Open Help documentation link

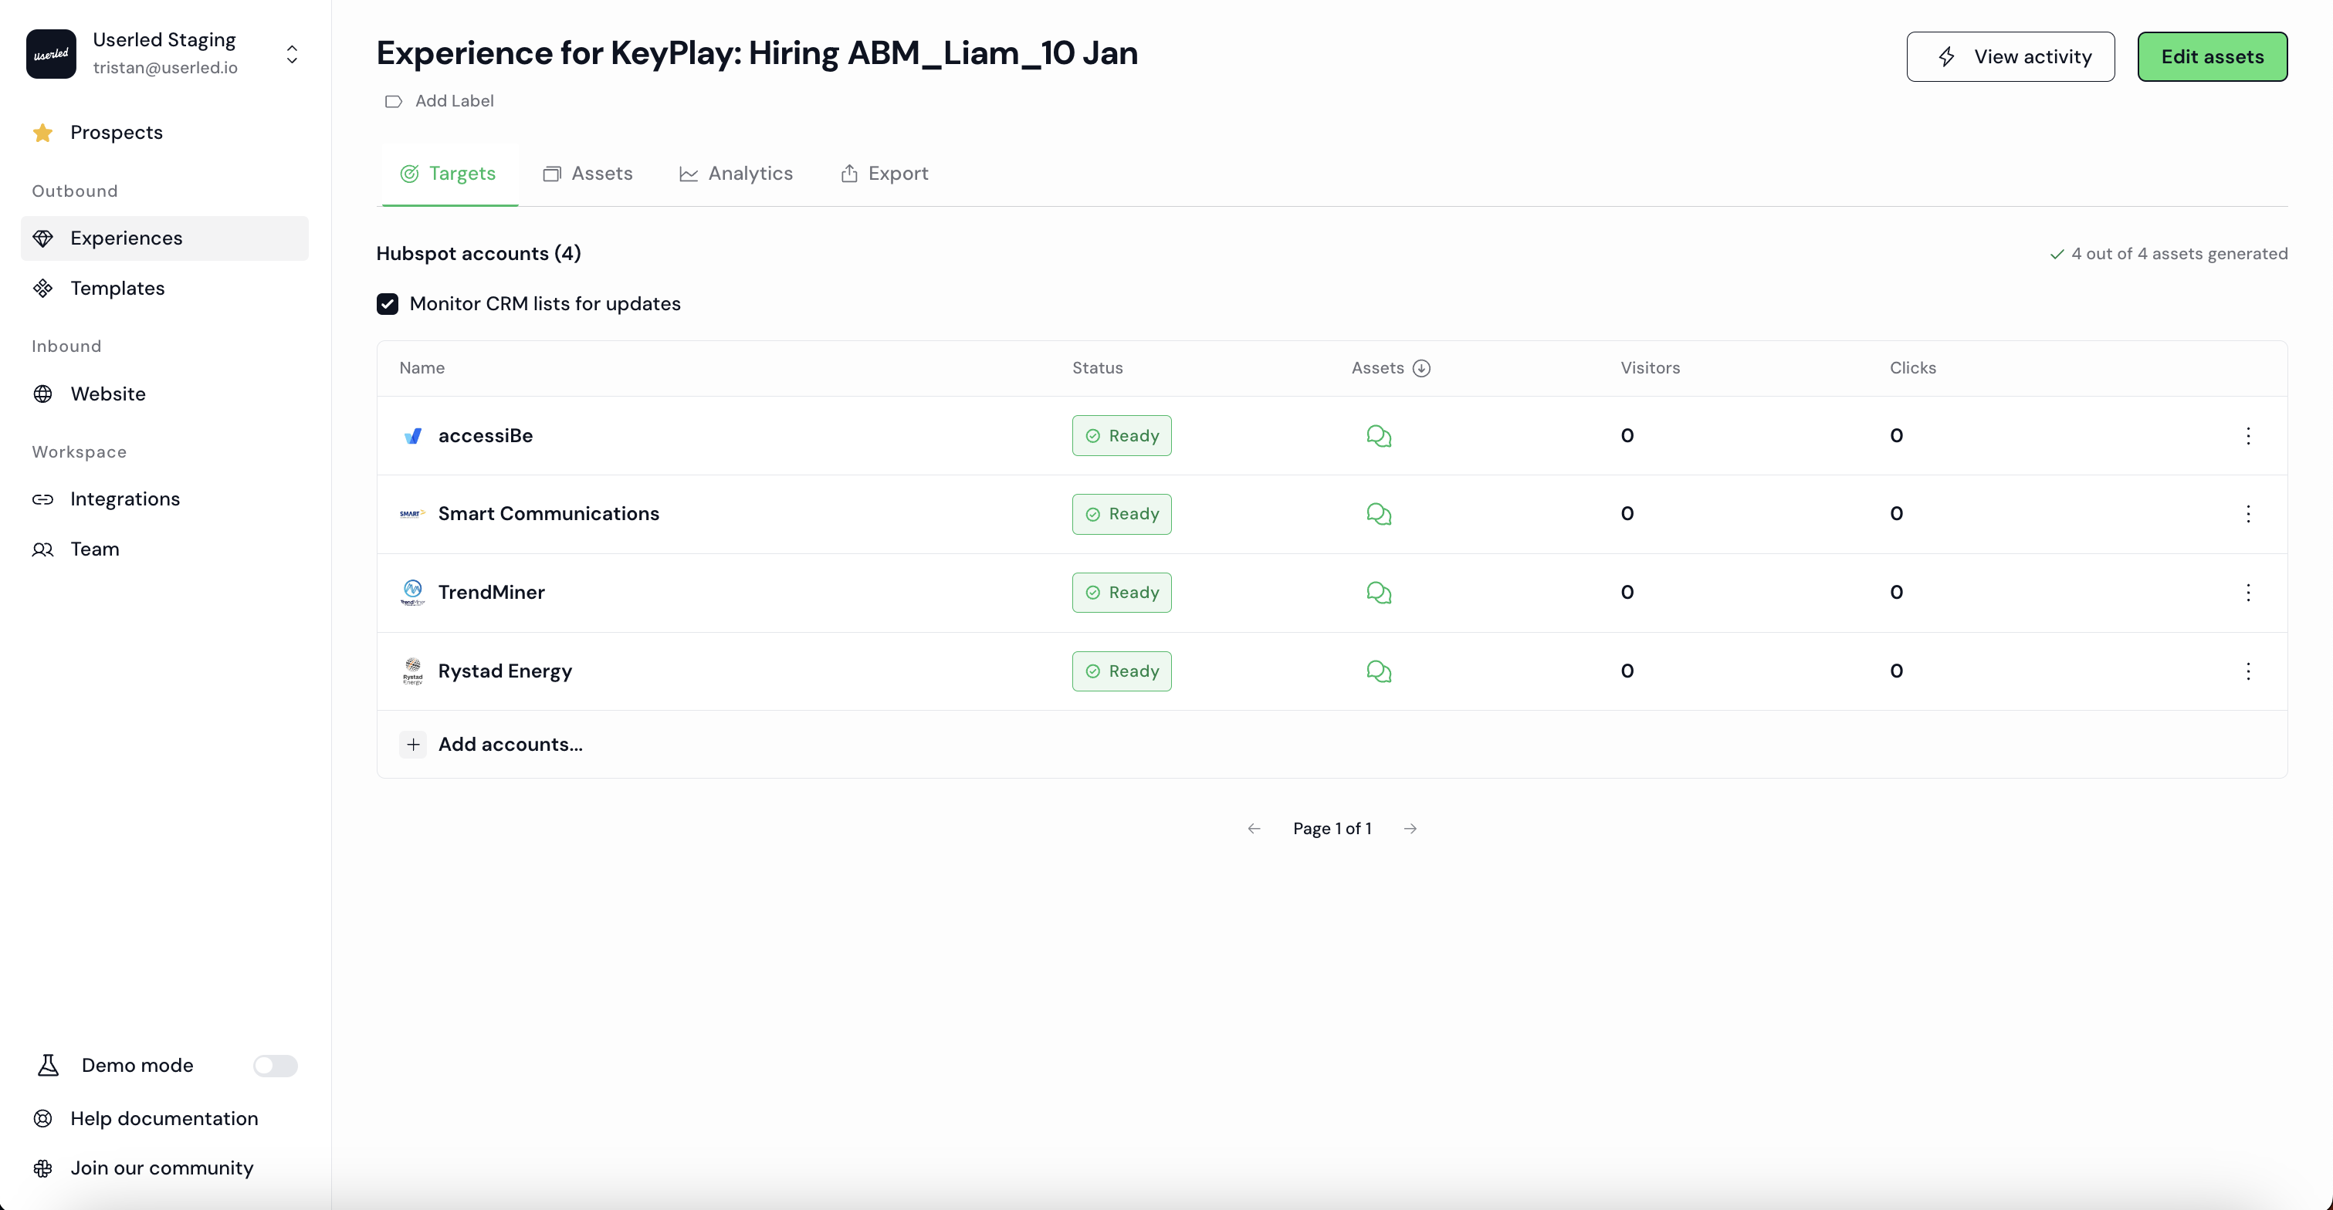pyautogui.click(x=164, y=1119)
